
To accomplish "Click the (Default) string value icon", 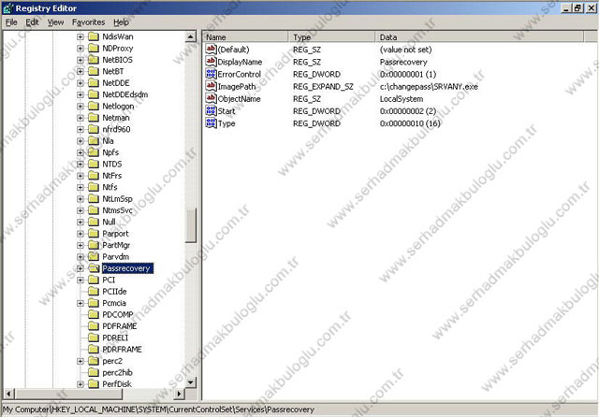I will (x=211, y=50).
